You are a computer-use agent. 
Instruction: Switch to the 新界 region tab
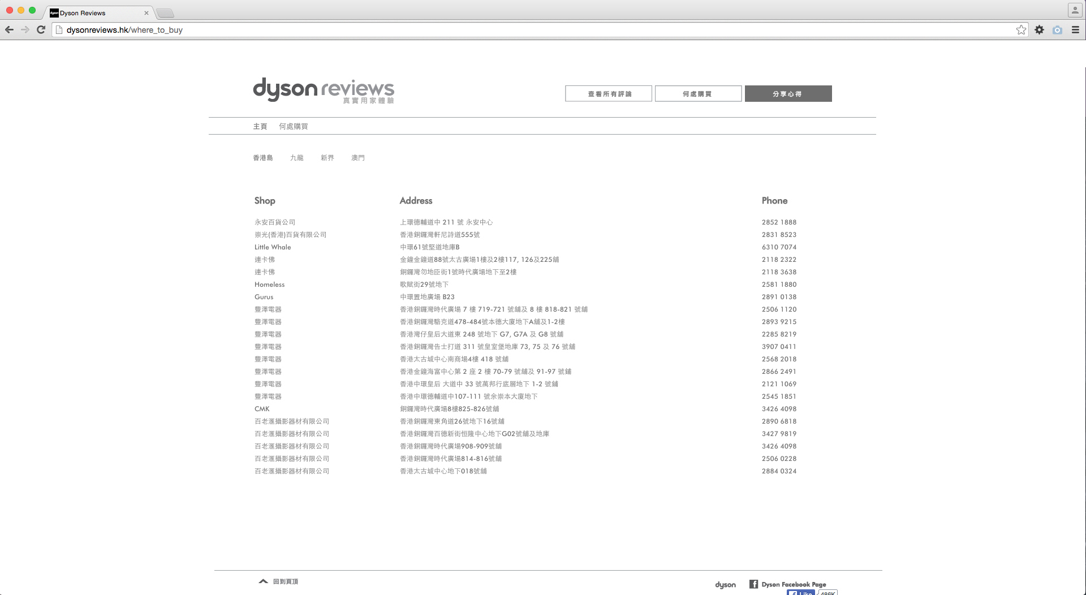(327, 158)
